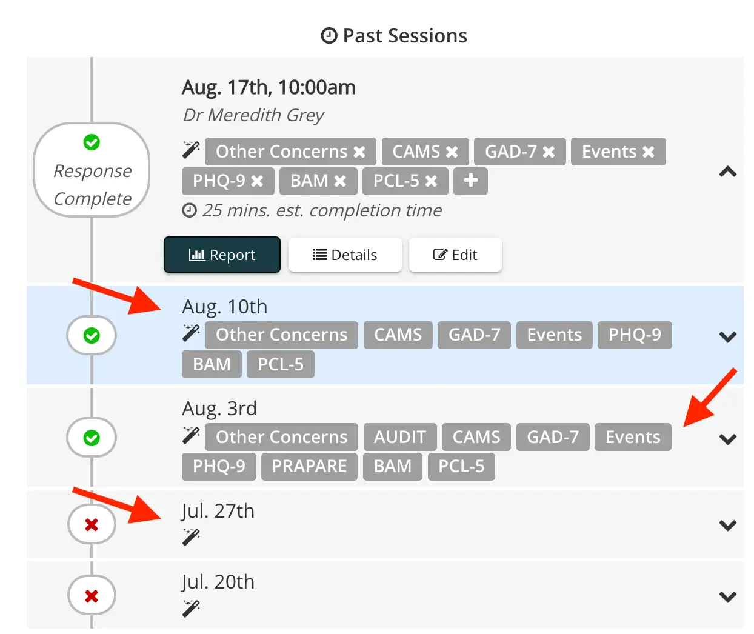
Task: Click the magic wand icon beside Aug. 10th
Action: 190,331
